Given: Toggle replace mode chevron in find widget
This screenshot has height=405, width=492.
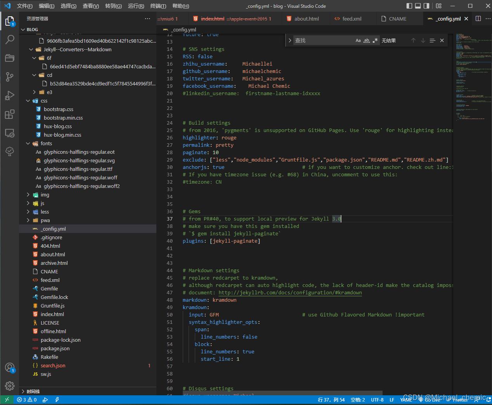Looking at the screenshot, I should pos(289,40).
